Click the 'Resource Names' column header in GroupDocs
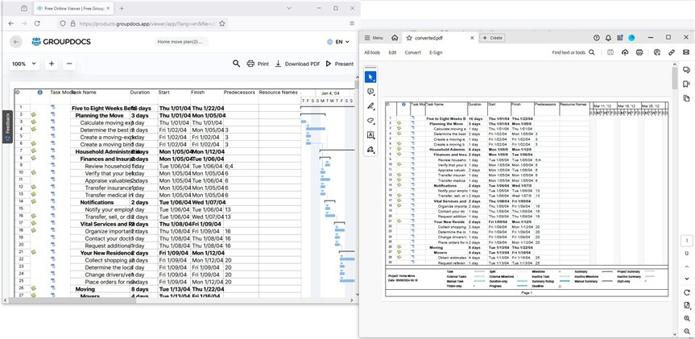Viewport: 695px width, 339px height. (279, 93)
